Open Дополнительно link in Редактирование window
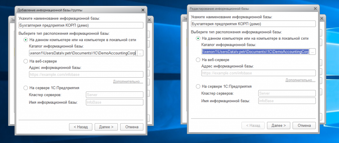The image size is (339, 143). coord(301,80)
